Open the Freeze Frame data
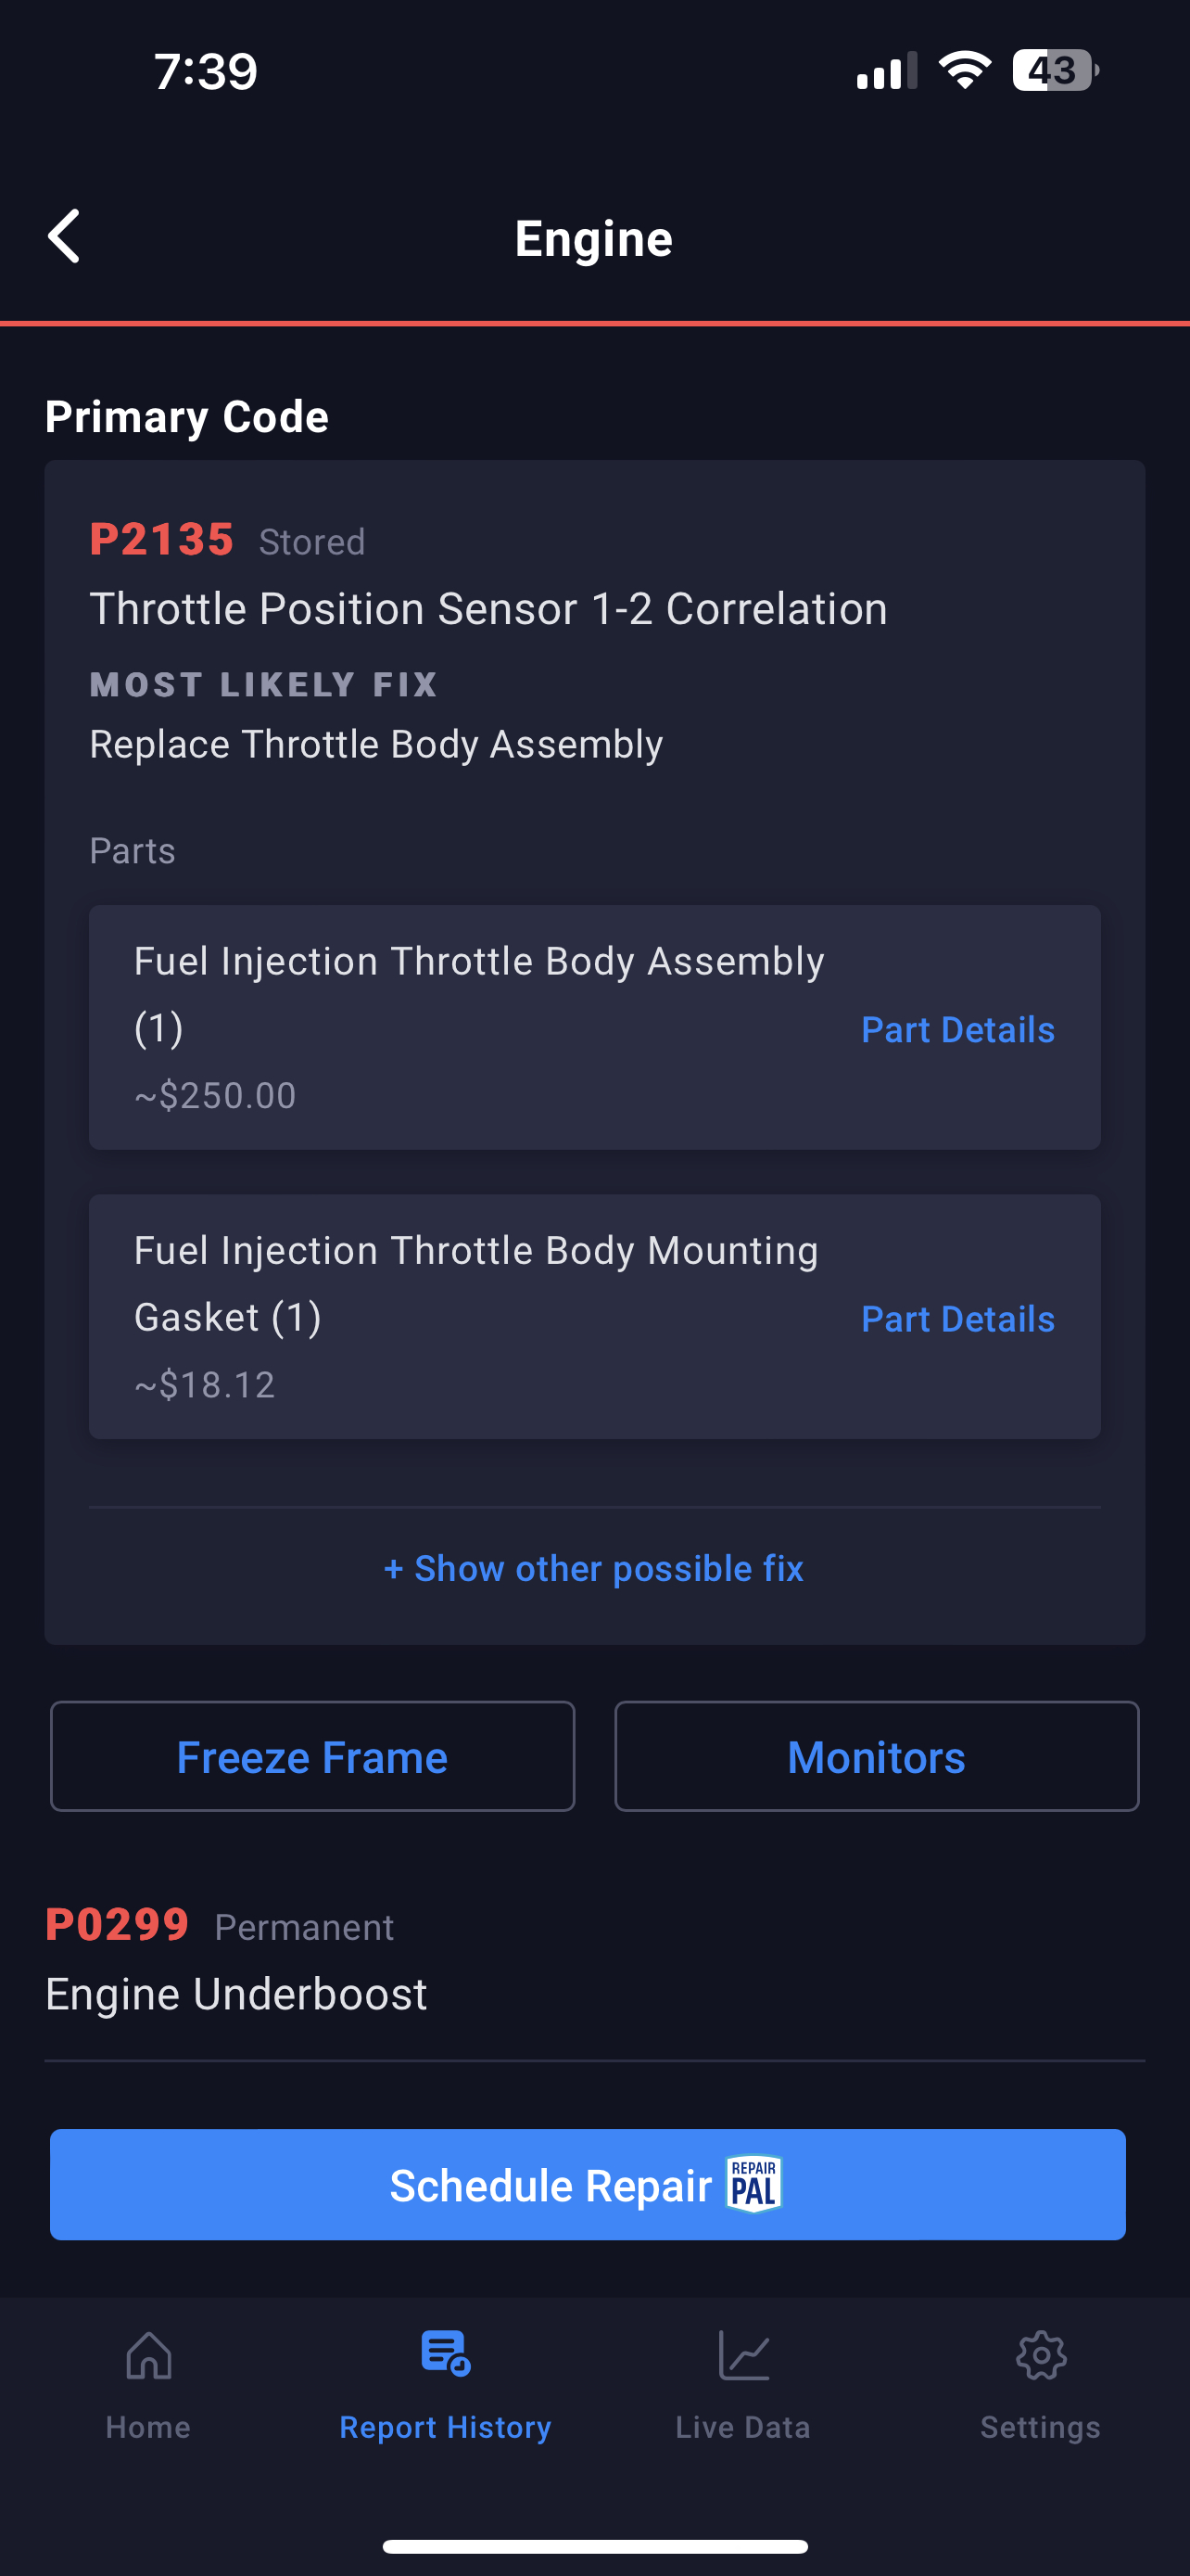Viewport: 1190px width, 2576px height. click(312, 1757)
